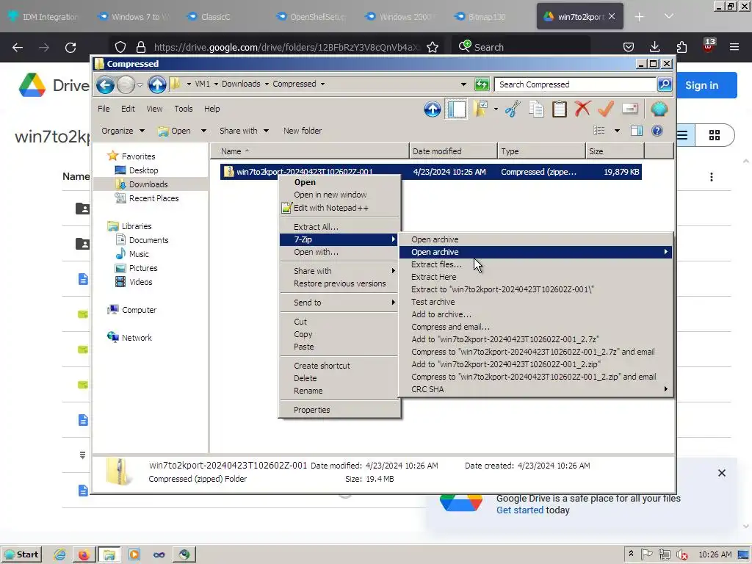This screenshot has height=564, width=752.
Task: Click the Cut scissors toolbar icon
Action: click(512, 109)
